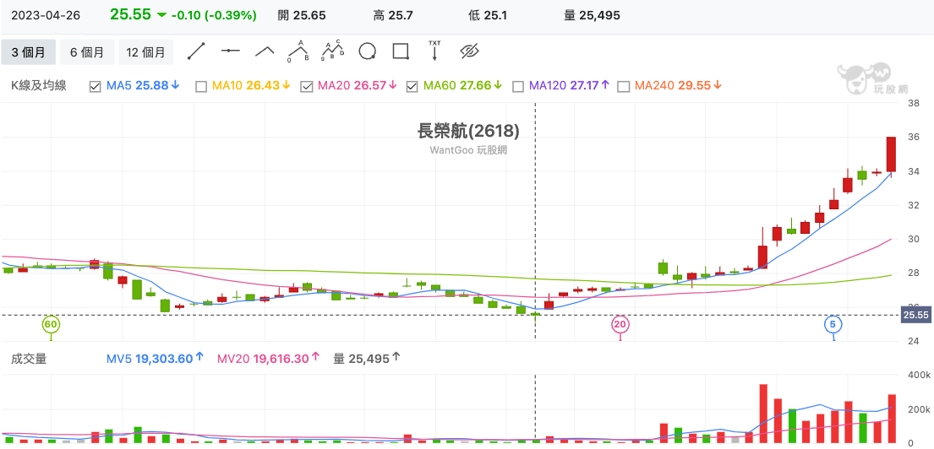
Task: Select the circle drawing tool
Action: click(368, 51)
